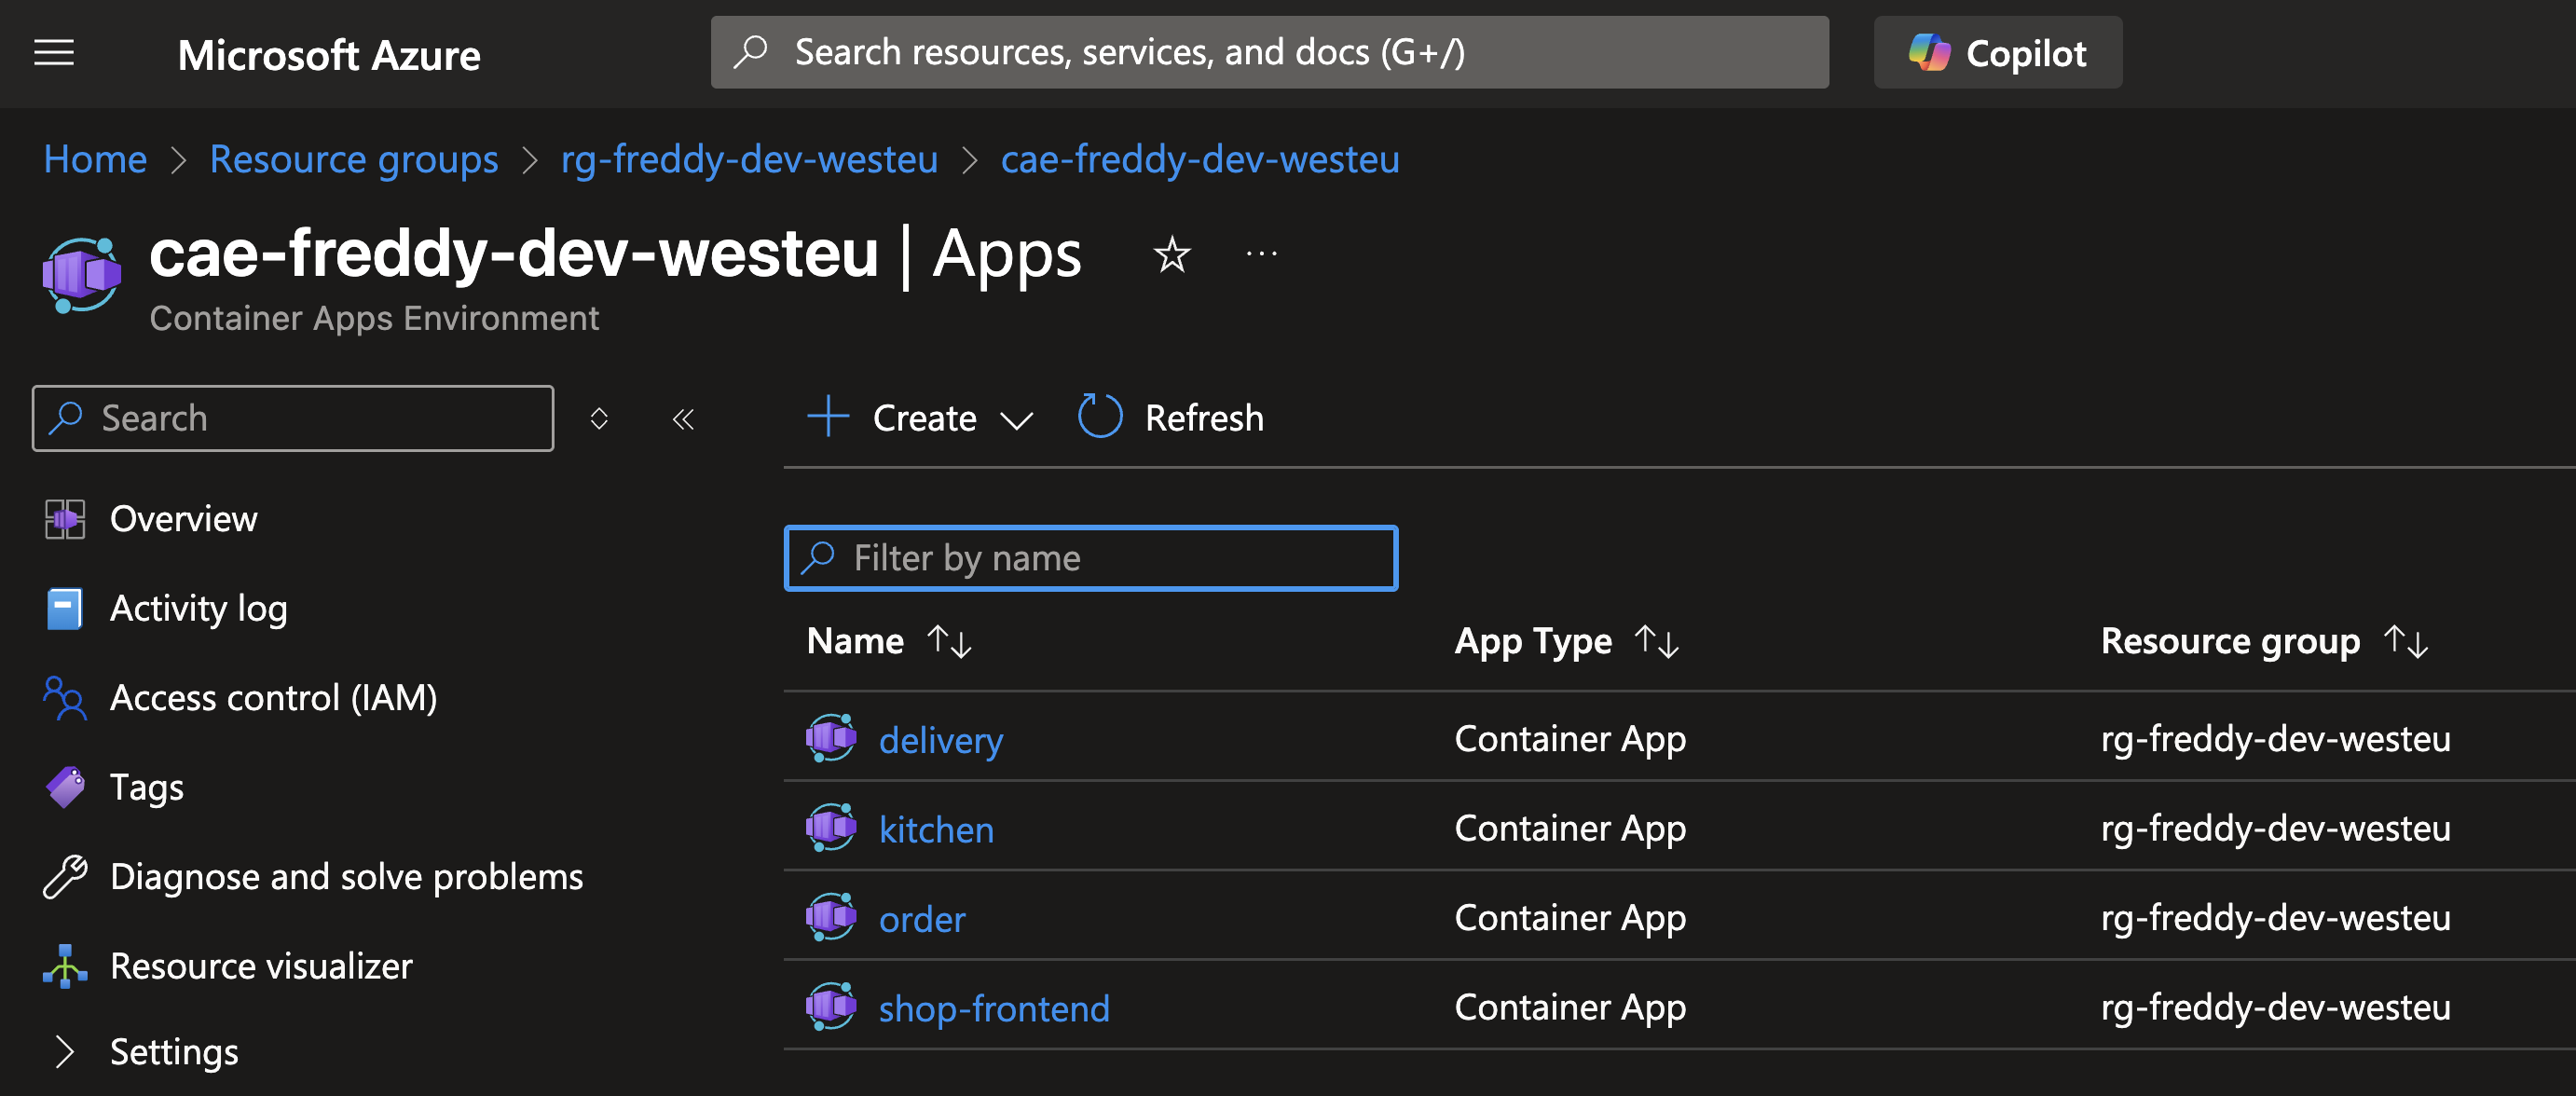Click the order row app icon
The width and height of the screenshot is (2576, 1096).
[831, 917]
